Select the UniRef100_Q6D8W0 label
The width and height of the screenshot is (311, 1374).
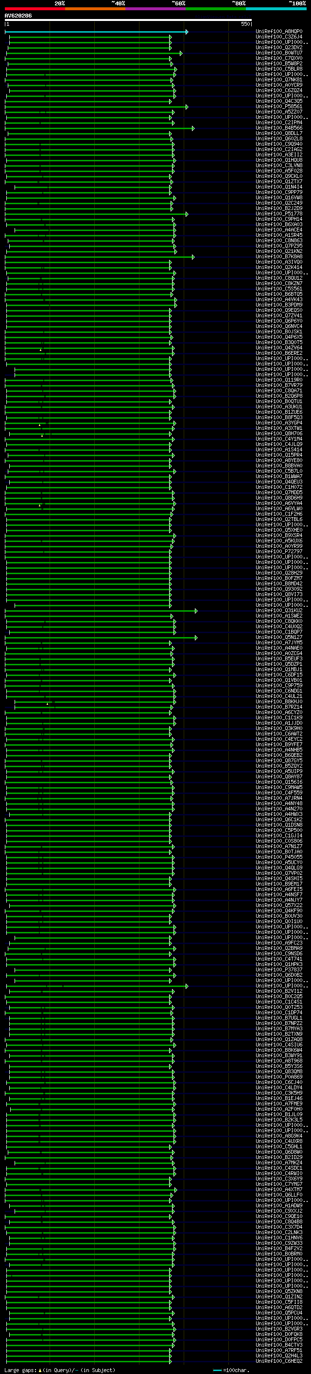279,1152
